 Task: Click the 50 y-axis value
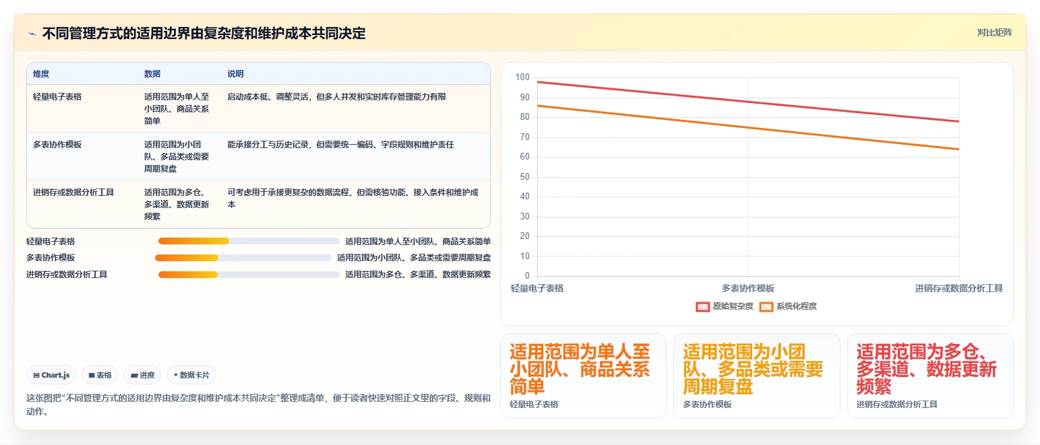525,177
